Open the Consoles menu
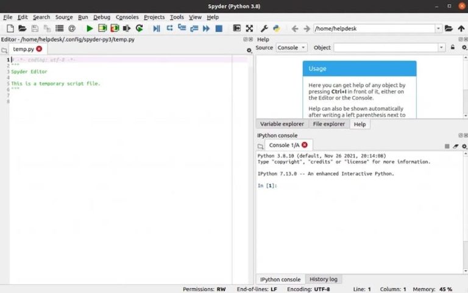Image resolution: width=468 pixels, height=293 pixels. (x=127, y=17)
